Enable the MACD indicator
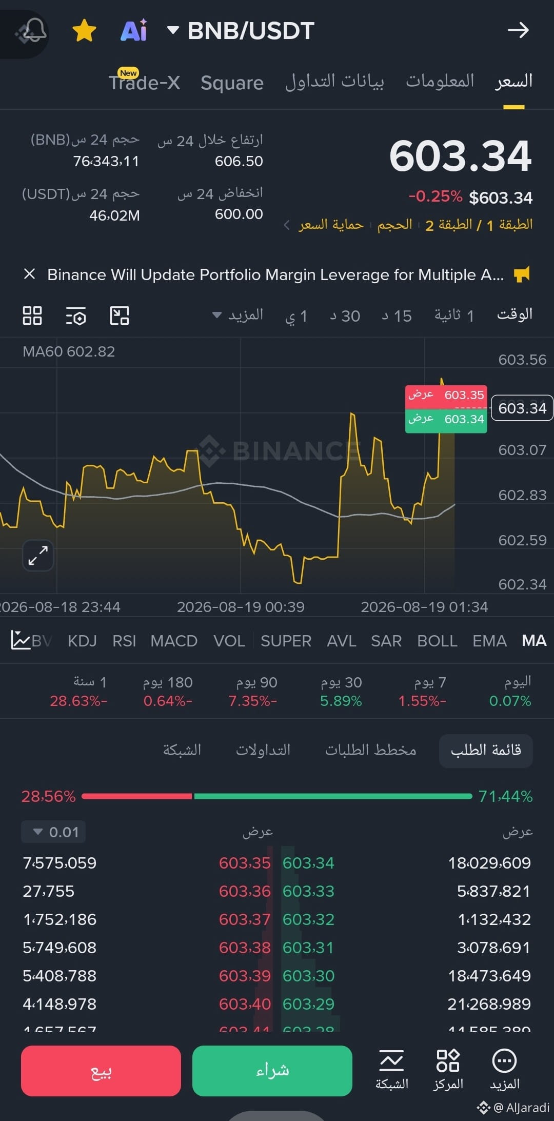Viewport: 554px width, 1121px height. pos(174,641)
